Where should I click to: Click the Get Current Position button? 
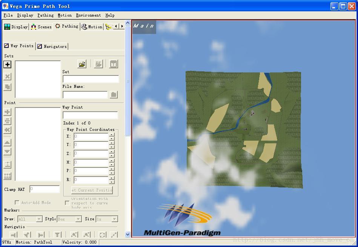tap(92, 190)
